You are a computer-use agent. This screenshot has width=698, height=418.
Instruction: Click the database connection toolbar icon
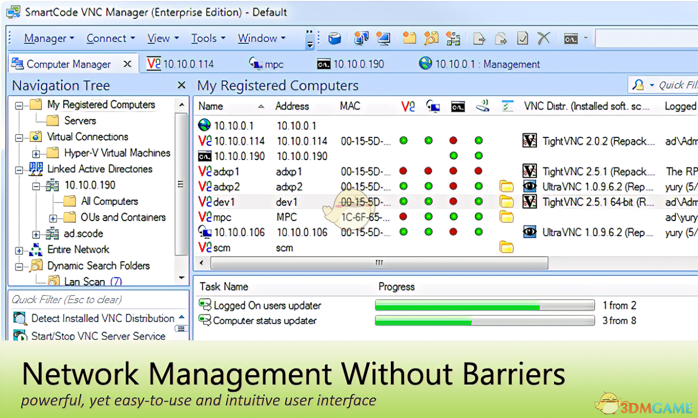point(335,38)
